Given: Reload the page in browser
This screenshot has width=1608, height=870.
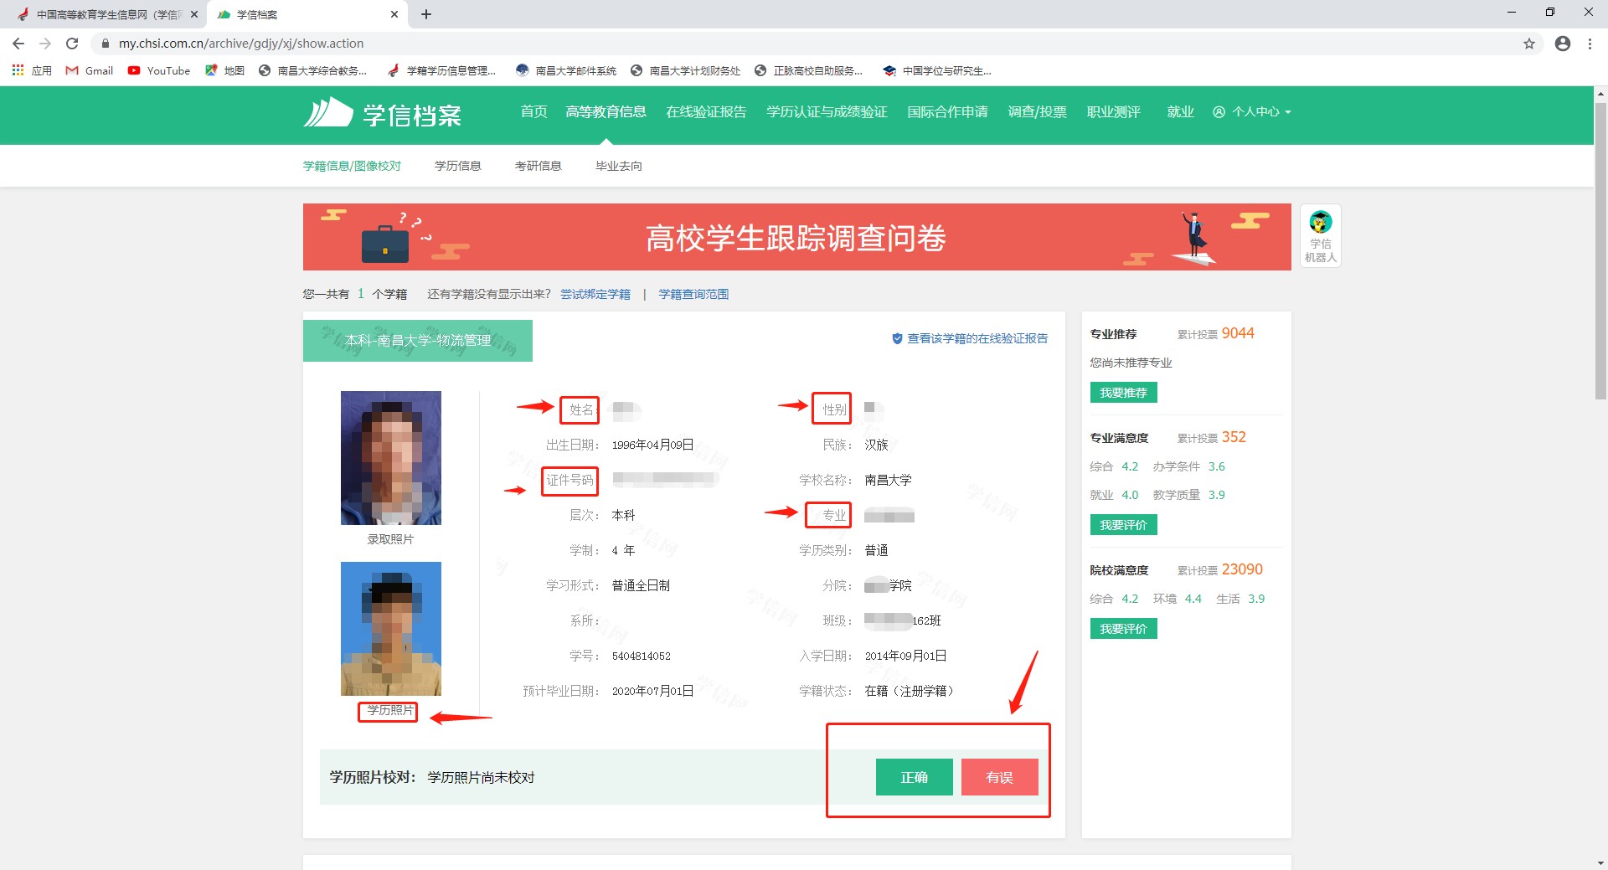Looking at the screenshot, I should click(72, 44).
